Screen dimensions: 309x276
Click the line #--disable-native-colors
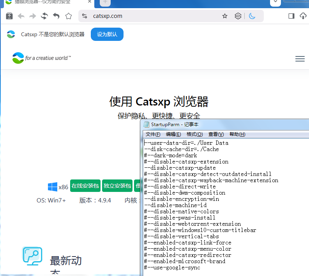pyautogui.click(x=182, y=212)
